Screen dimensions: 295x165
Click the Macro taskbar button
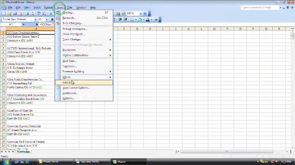(x=129, y=161)
